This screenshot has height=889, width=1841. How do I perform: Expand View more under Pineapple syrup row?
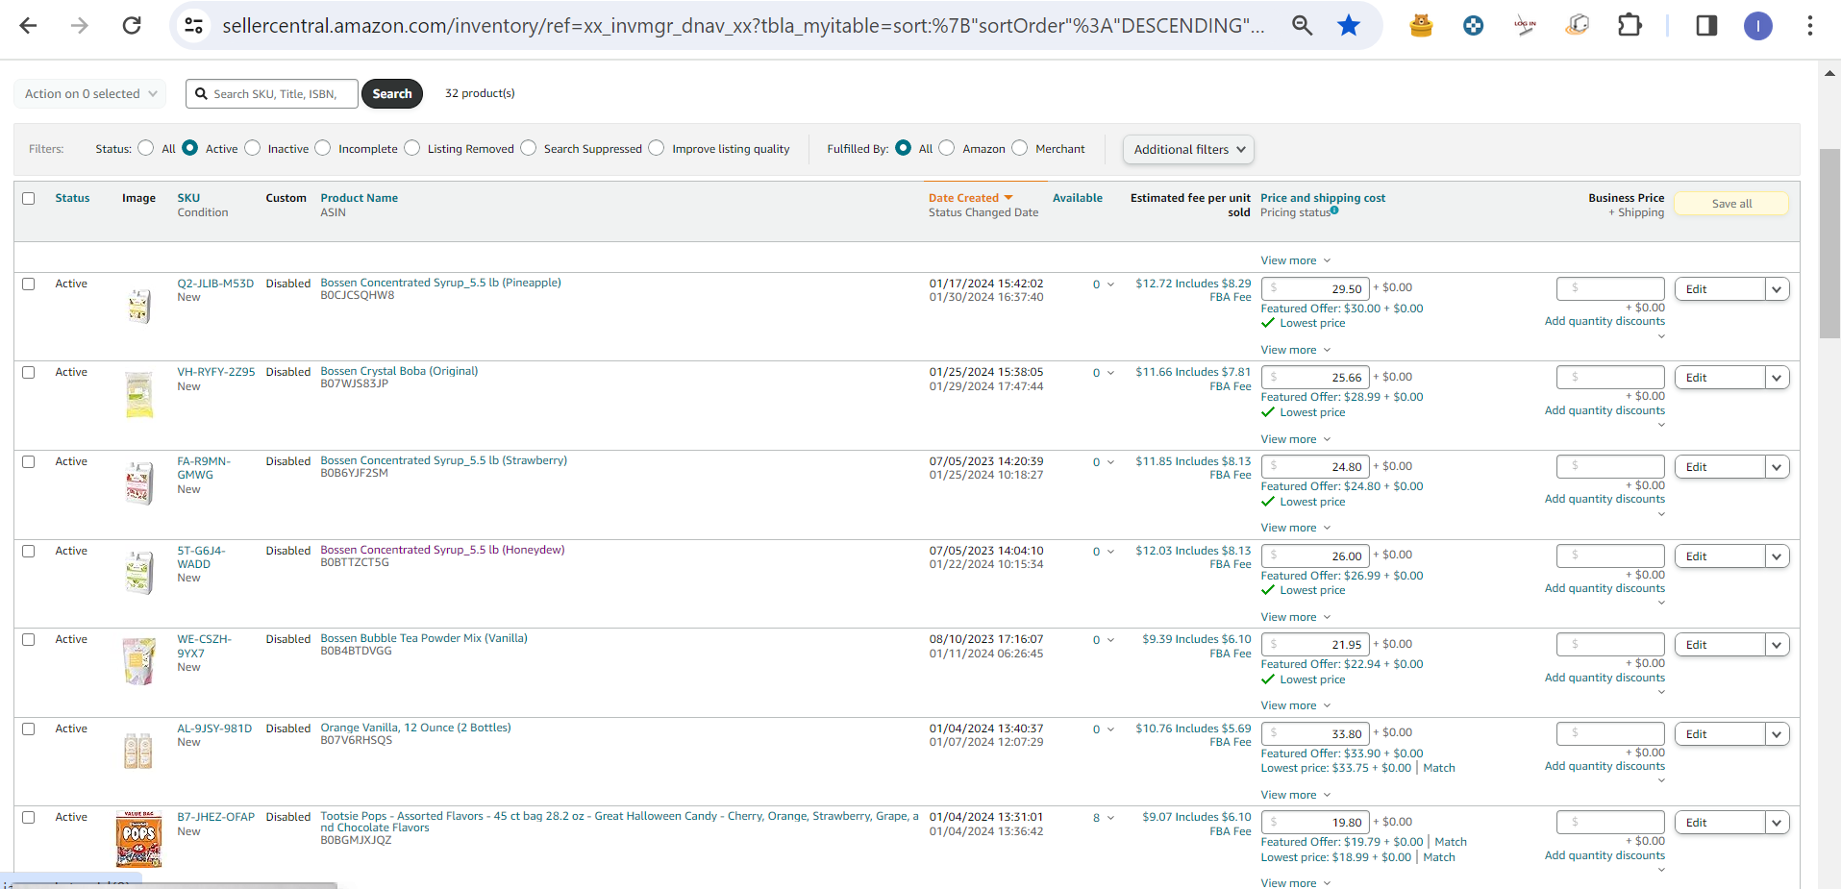tap(1296, 350)
